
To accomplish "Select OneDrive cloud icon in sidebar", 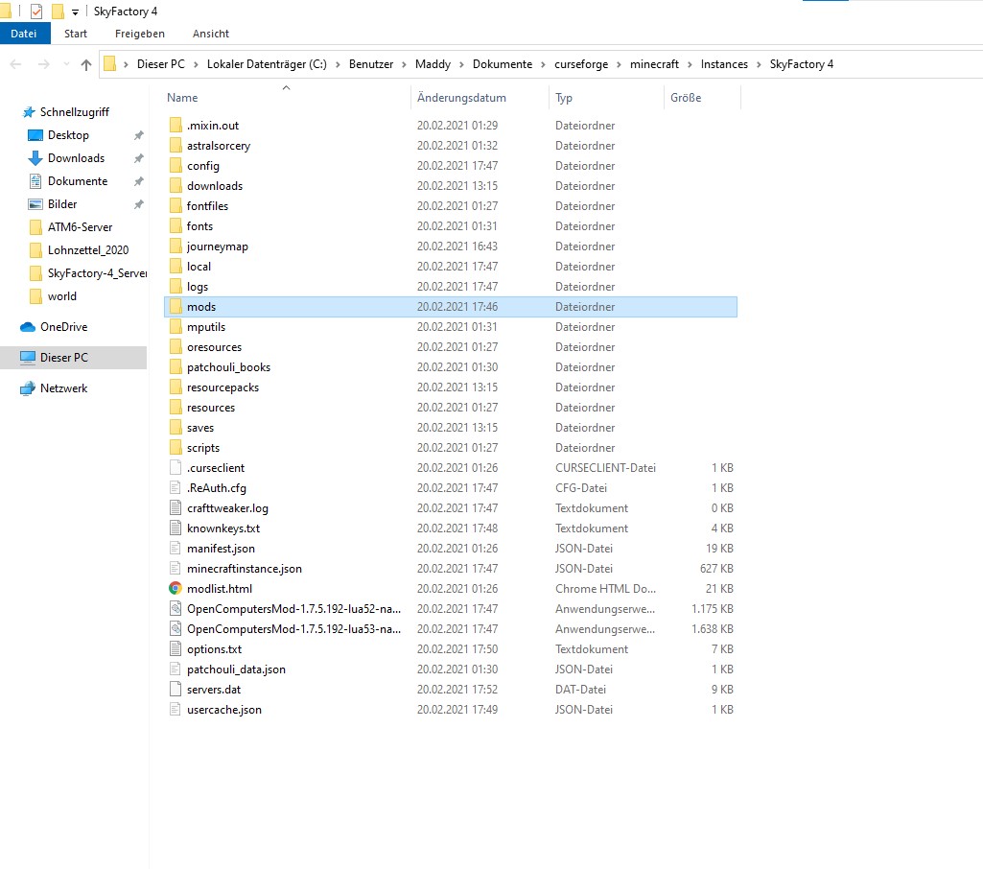I will tap(28, 327).
